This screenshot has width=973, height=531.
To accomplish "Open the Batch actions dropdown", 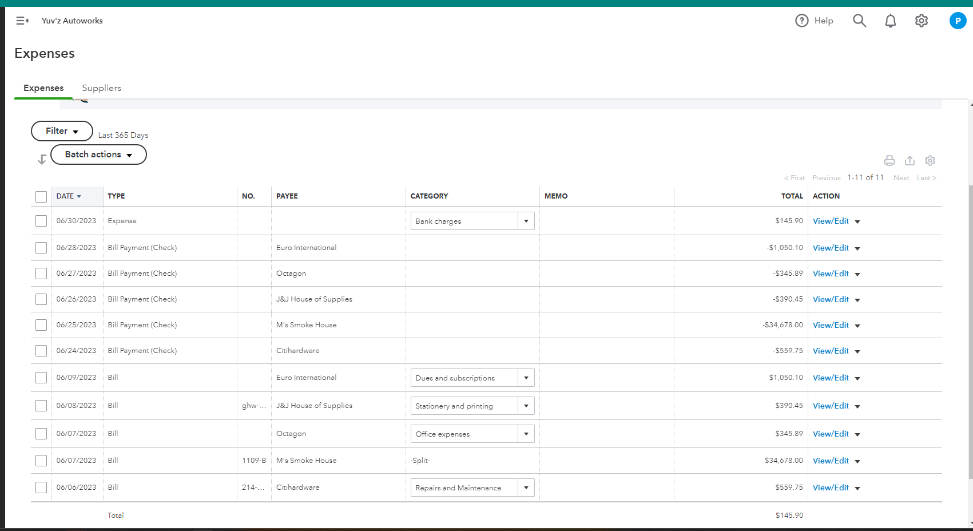I will tap(98, 154).
